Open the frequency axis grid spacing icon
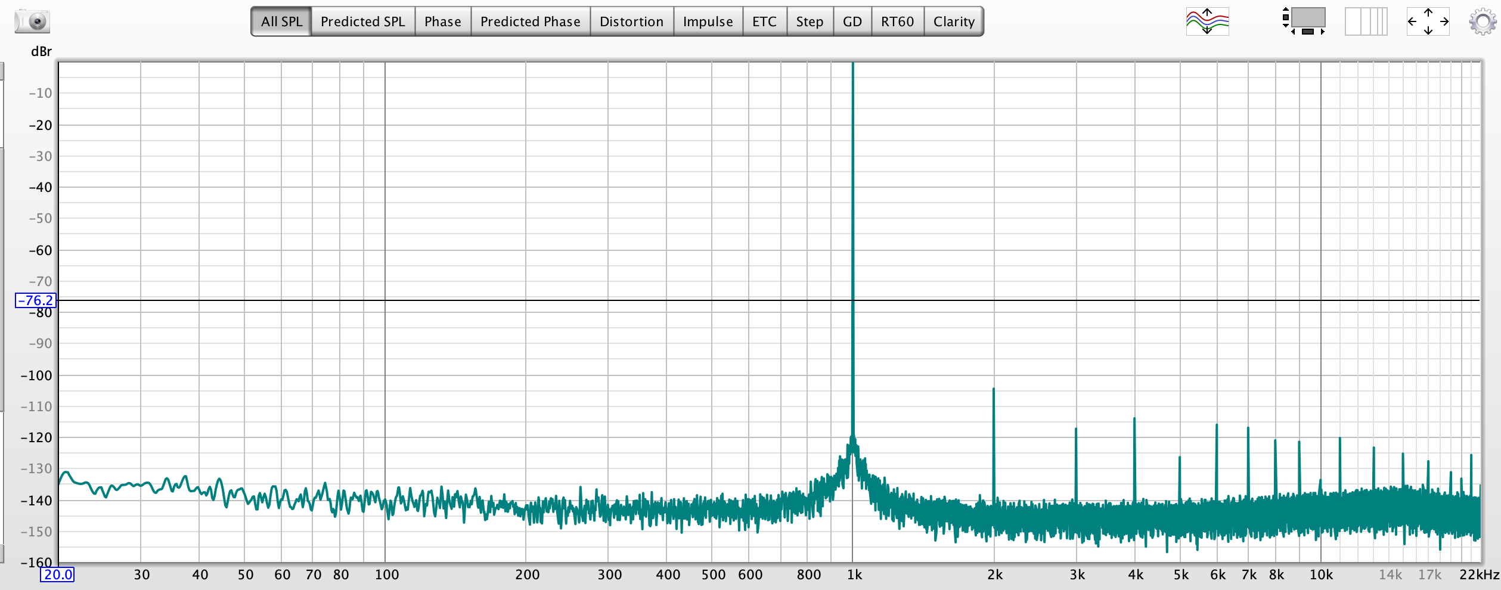The height and width of the screenshot is (590, 1501). pos(1366,21)
